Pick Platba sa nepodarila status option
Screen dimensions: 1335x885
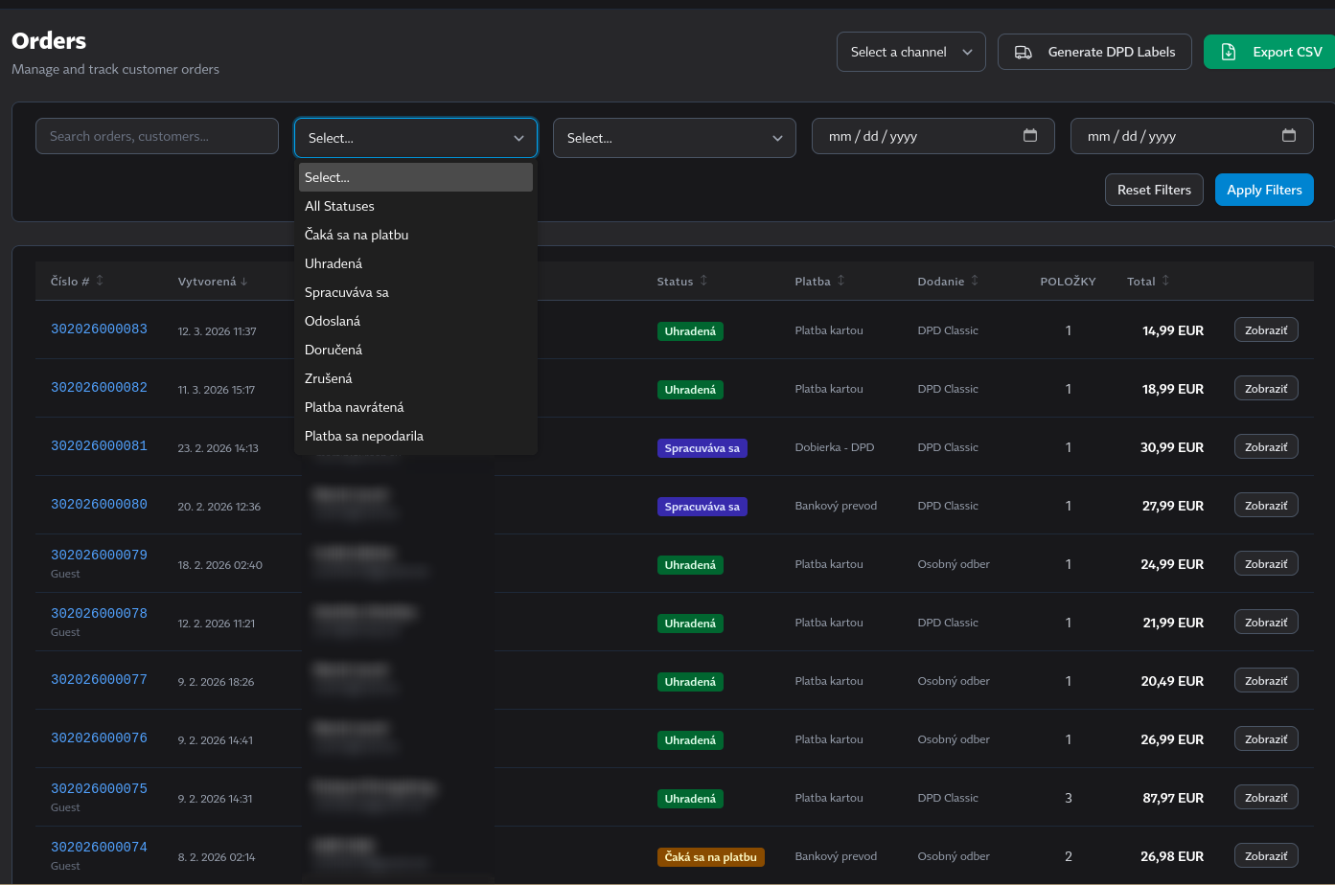pos(364,436)
